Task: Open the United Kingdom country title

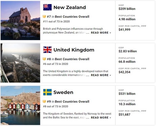Action: coord(74,50)
